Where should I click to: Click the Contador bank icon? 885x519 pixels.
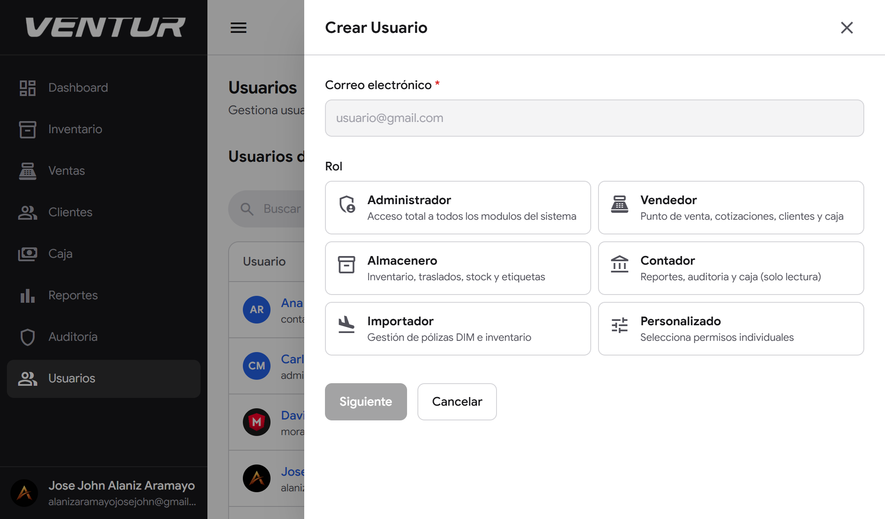click(x=619, y=265)
